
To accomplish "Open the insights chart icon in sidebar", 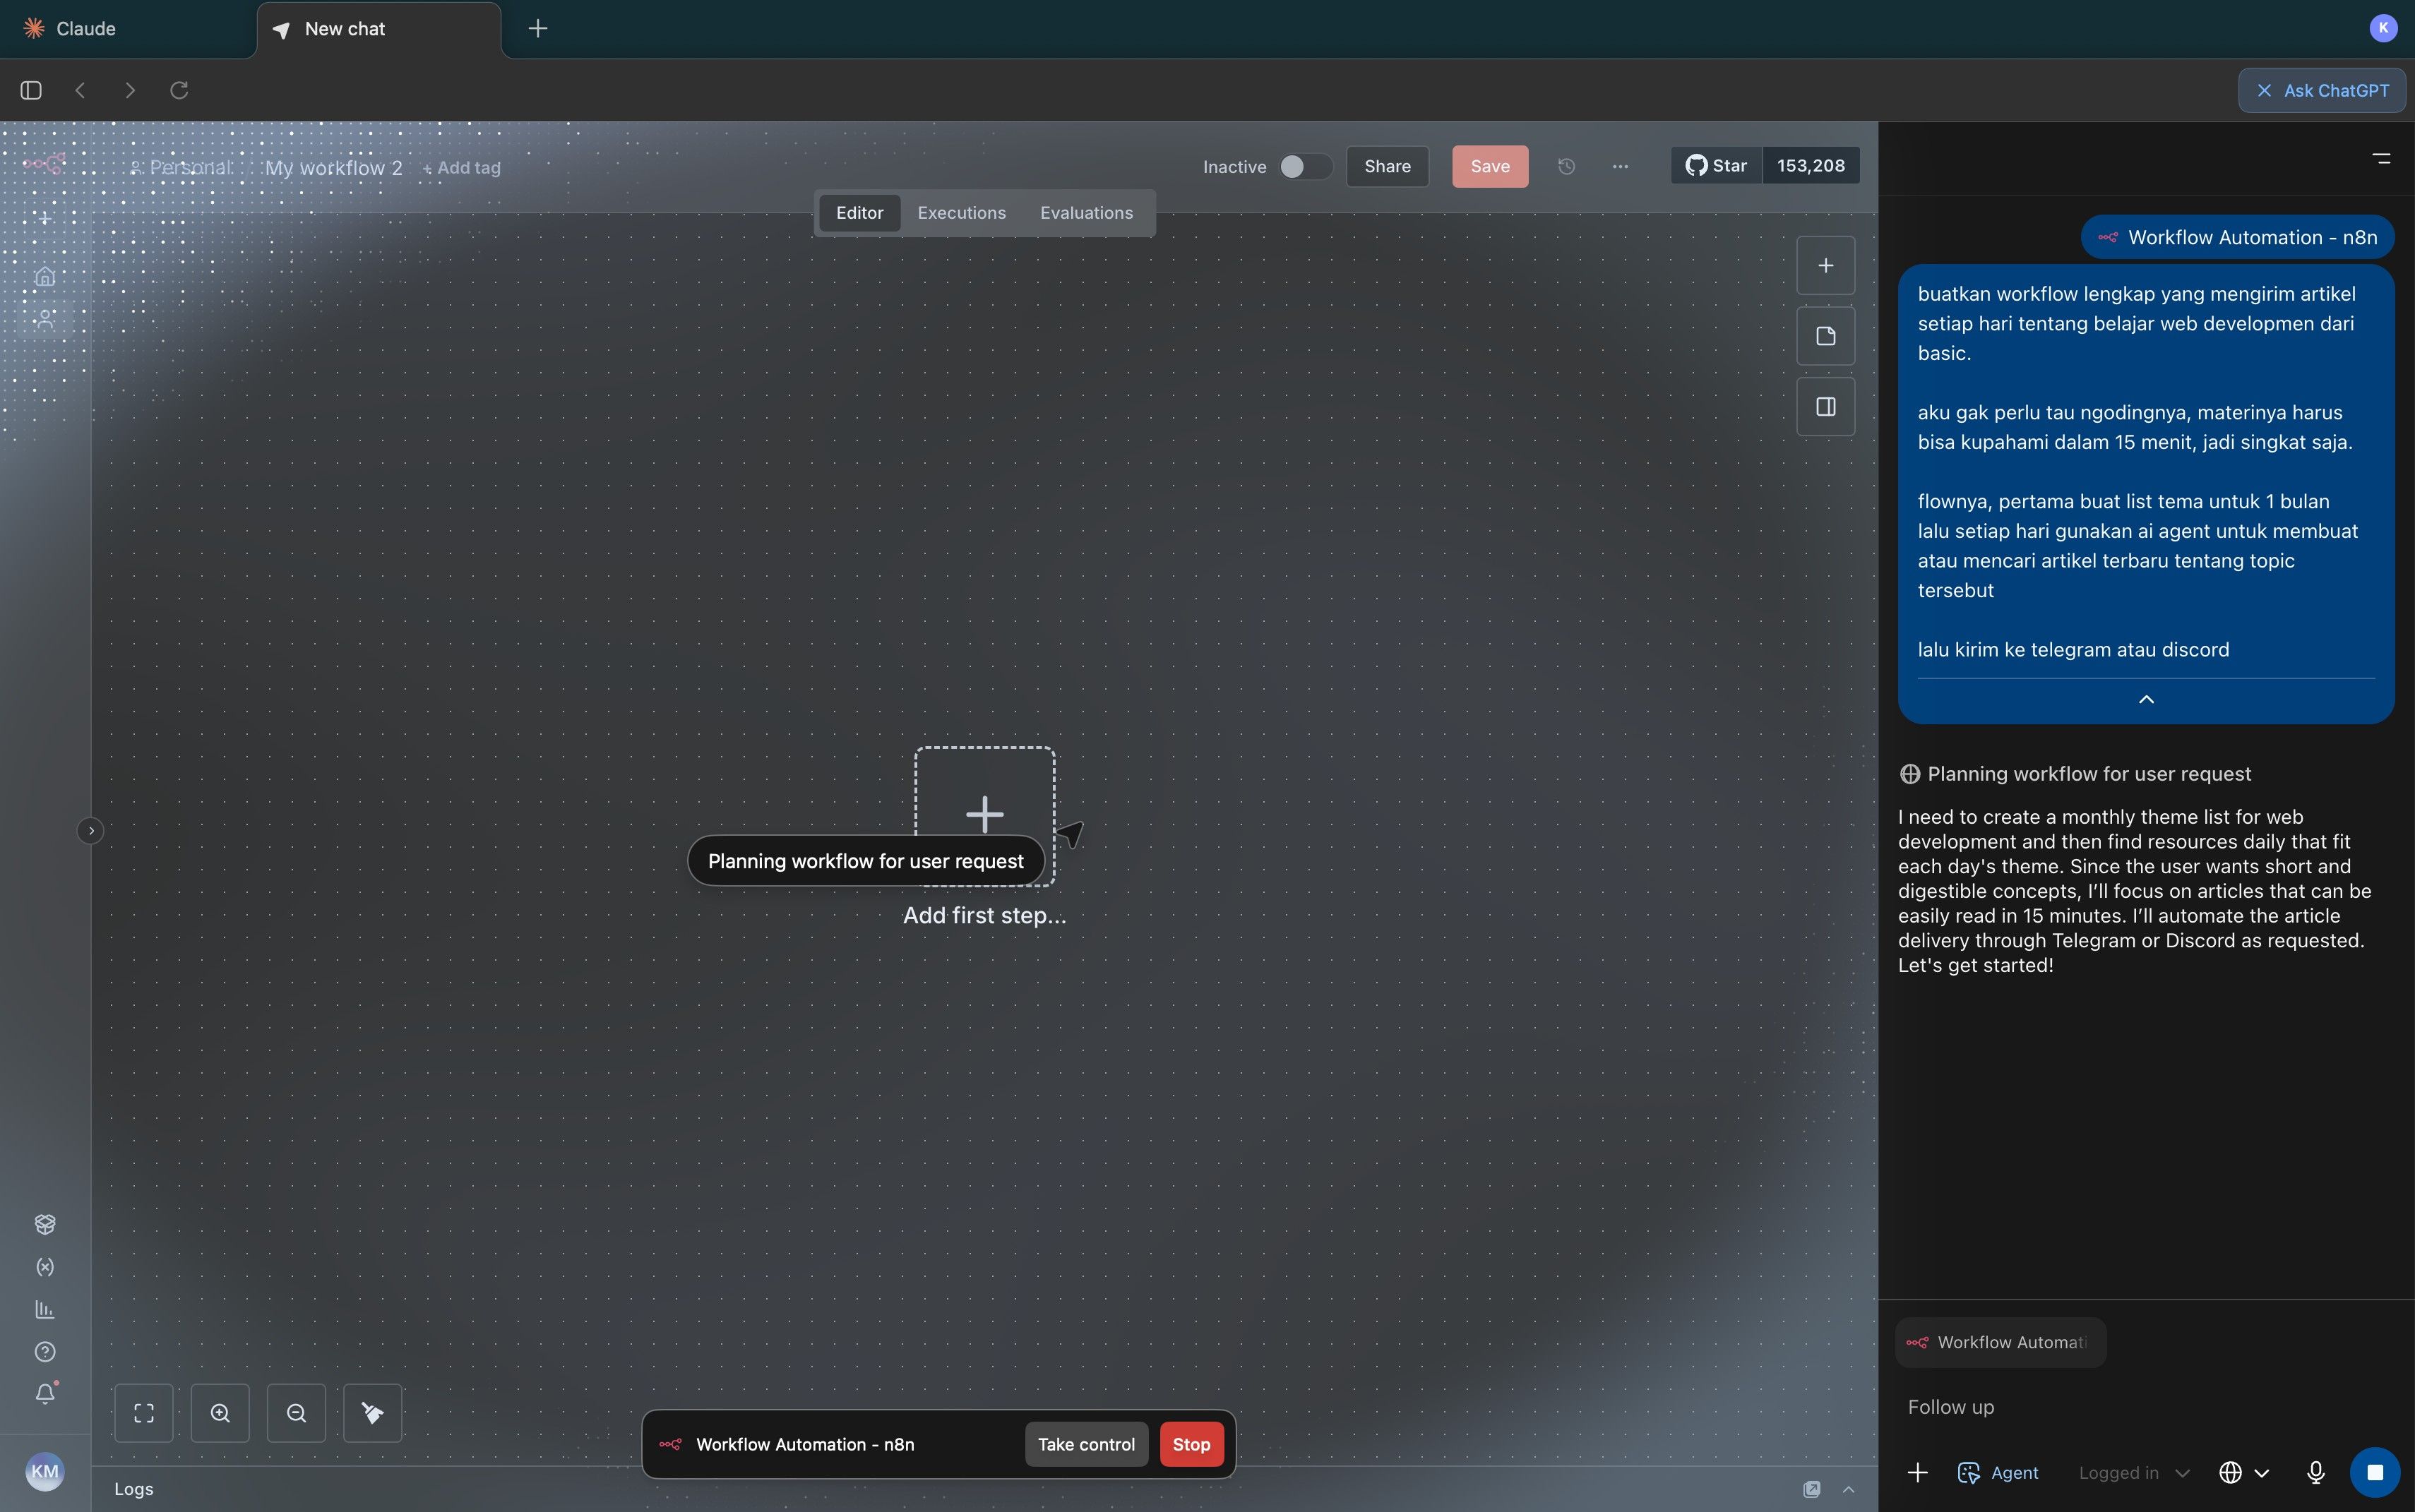I will (45, 1309).
